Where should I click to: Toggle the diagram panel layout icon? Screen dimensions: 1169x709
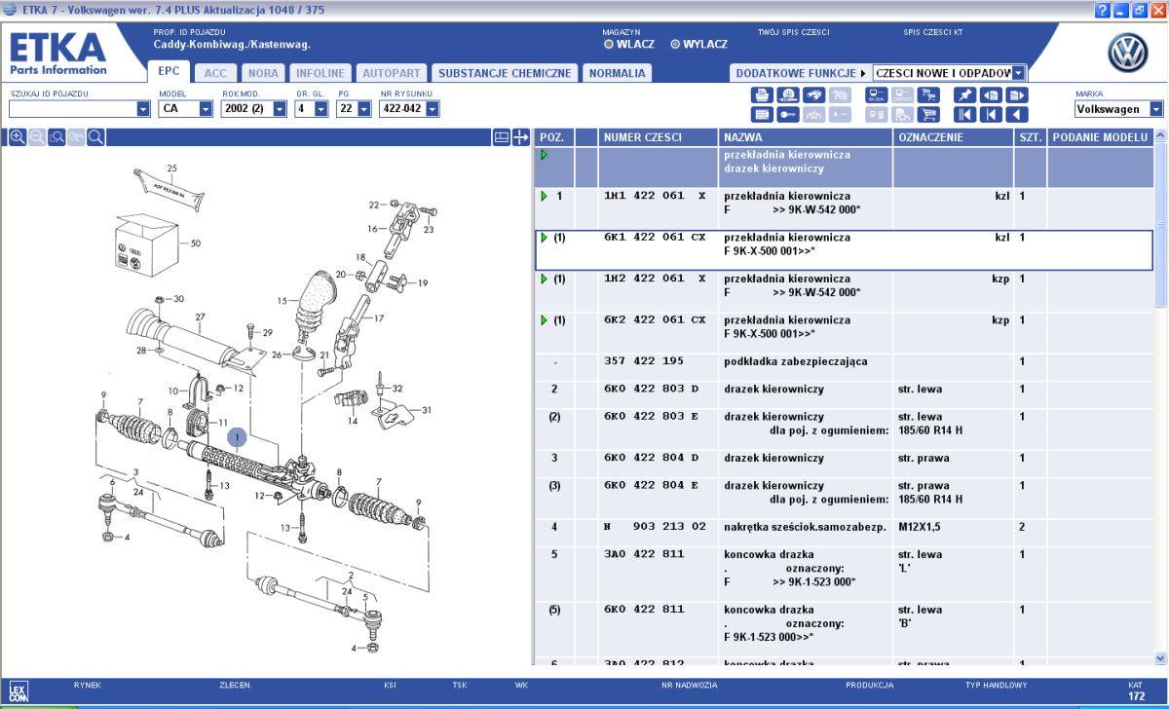502,137
